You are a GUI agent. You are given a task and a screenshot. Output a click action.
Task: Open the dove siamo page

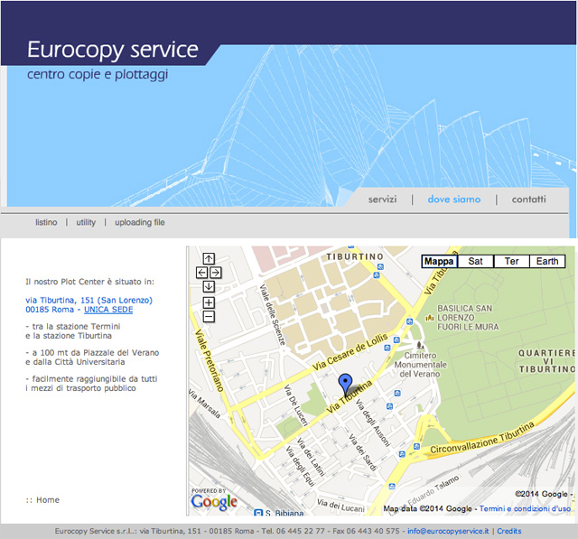[x=454, y=200]
